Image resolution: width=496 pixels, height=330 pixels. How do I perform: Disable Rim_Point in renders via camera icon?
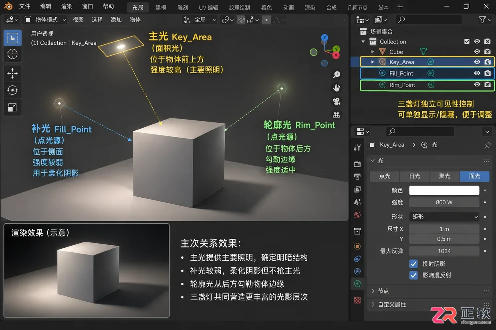(x=488, y=85)
